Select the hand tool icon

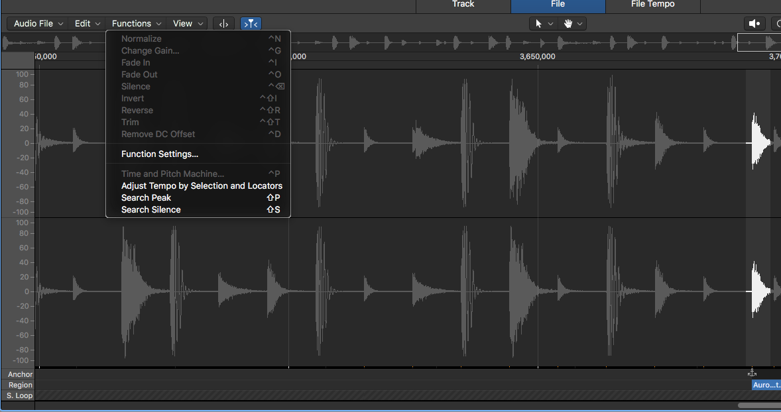568,23
